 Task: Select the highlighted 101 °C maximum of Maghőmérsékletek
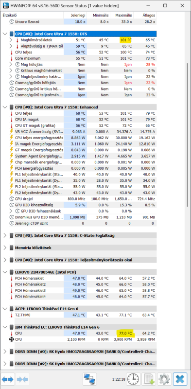coord(126,40)
